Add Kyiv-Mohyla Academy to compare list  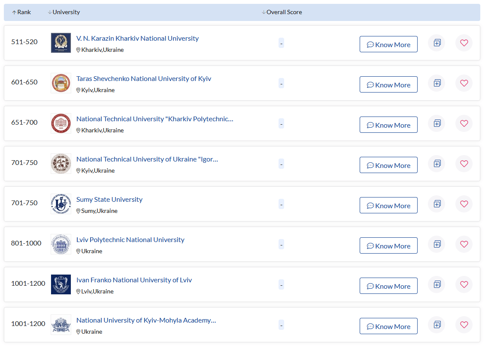tap(437, 325)
